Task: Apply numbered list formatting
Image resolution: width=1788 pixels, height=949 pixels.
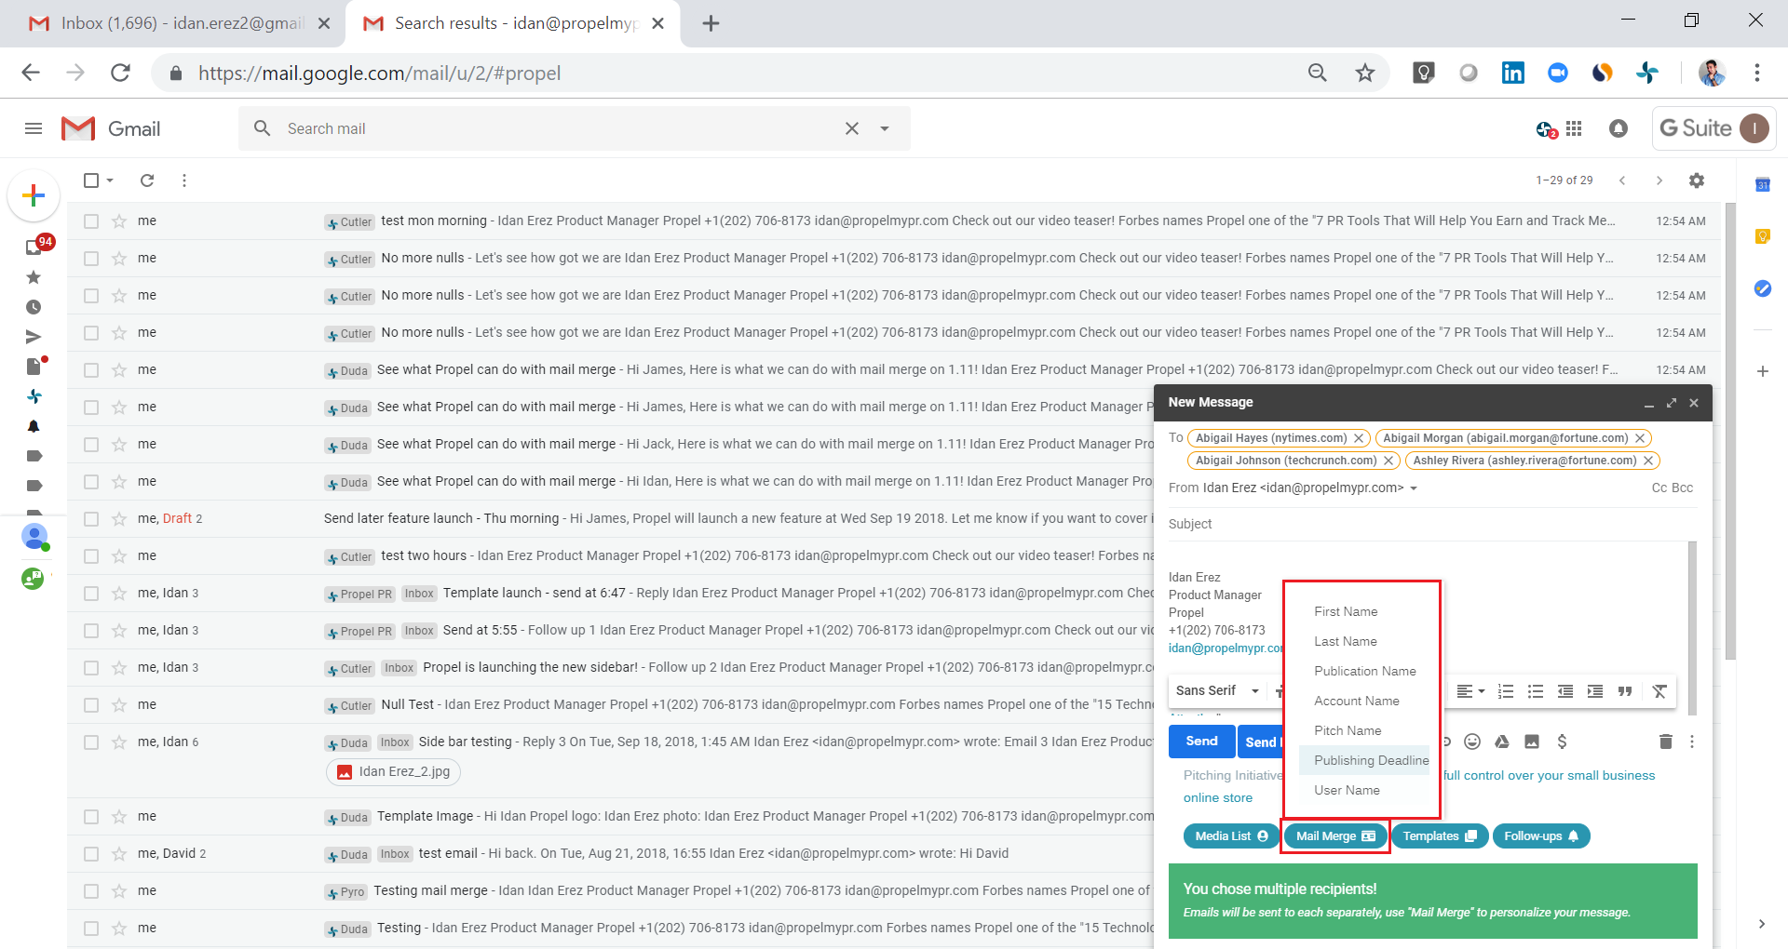Action: point(1506,691)
